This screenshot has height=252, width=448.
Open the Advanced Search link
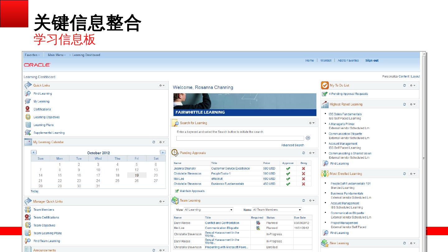click(x=292, y=145)
